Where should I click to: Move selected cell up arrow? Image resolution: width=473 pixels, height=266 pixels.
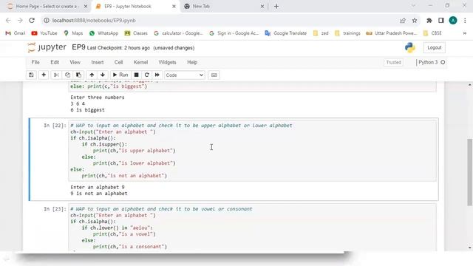[x=92, y=75]
